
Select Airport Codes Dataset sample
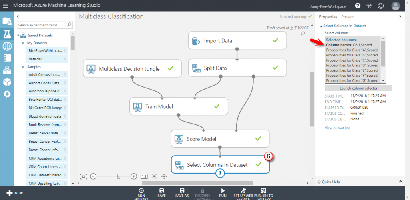(x=47, y=83)
